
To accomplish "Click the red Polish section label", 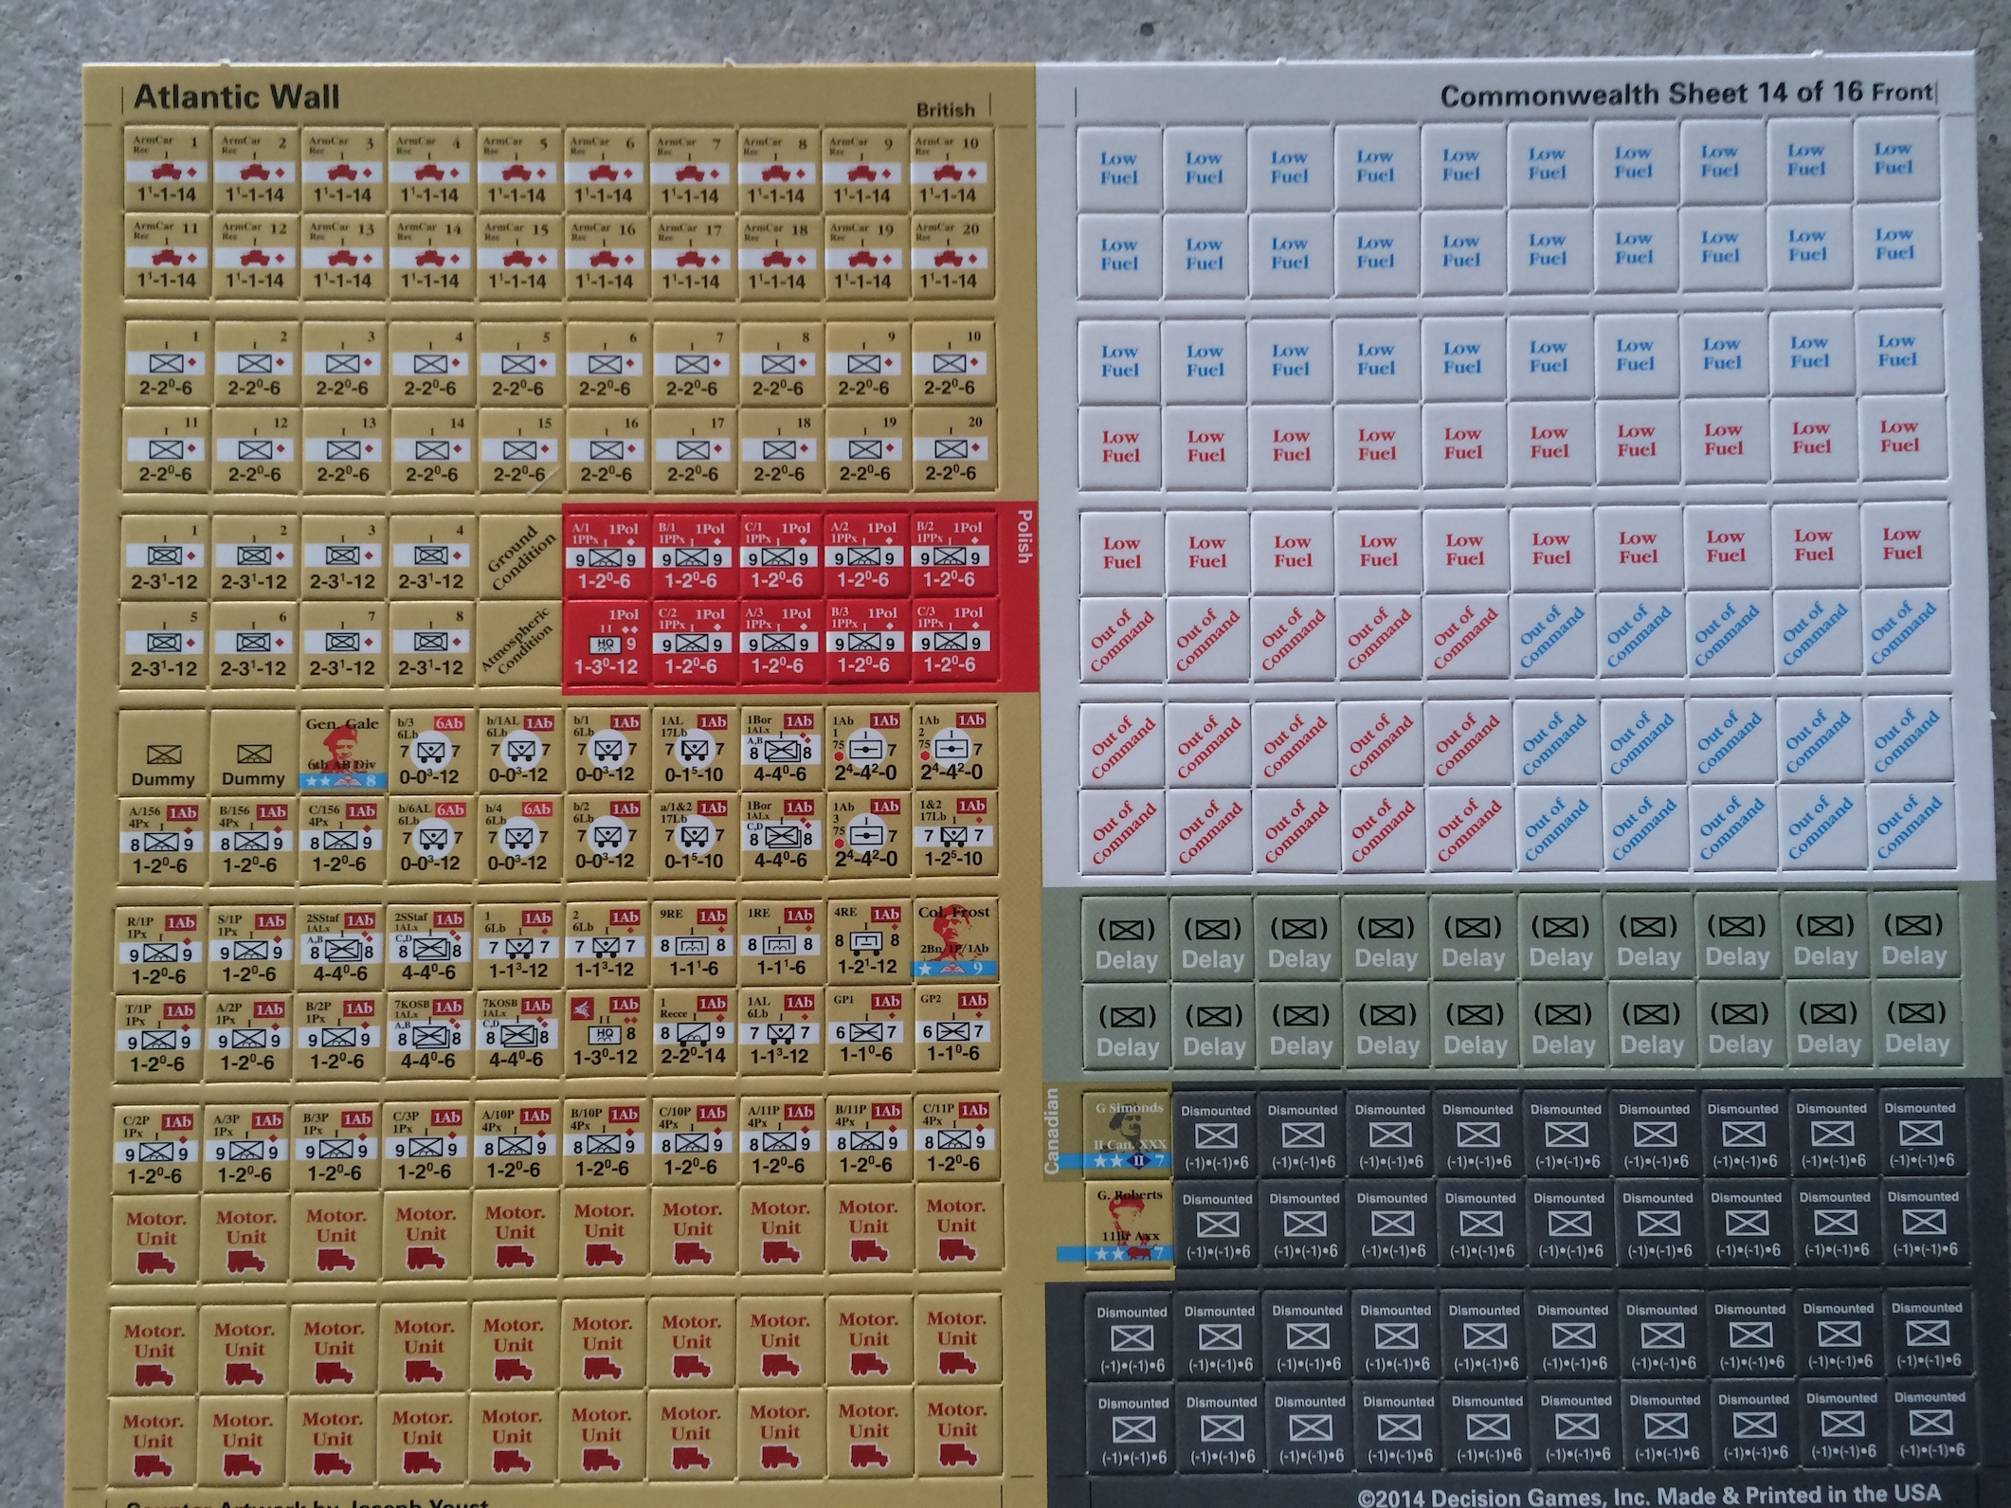I will coord(1023,536).
